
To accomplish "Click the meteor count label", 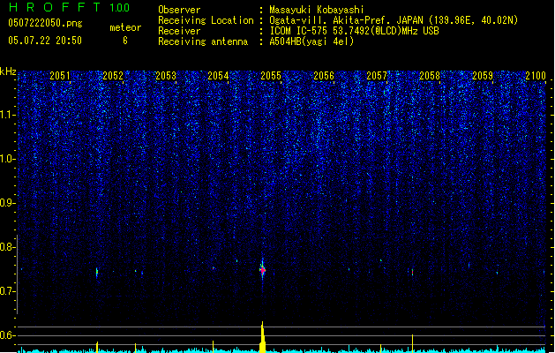I will [125, 27].
